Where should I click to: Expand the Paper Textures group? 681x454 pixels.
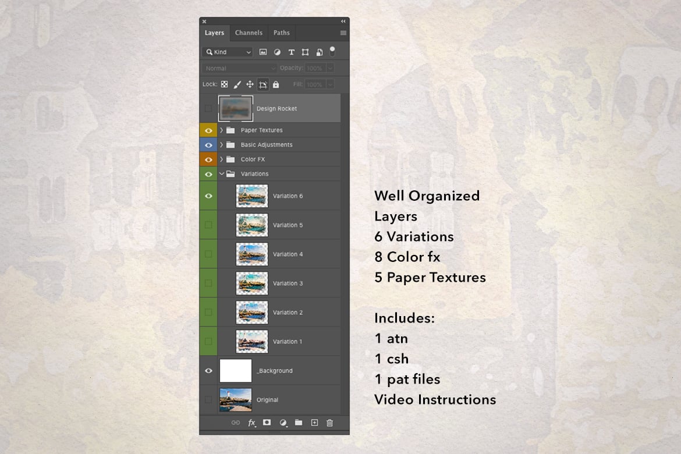click(x=222, y=130)
